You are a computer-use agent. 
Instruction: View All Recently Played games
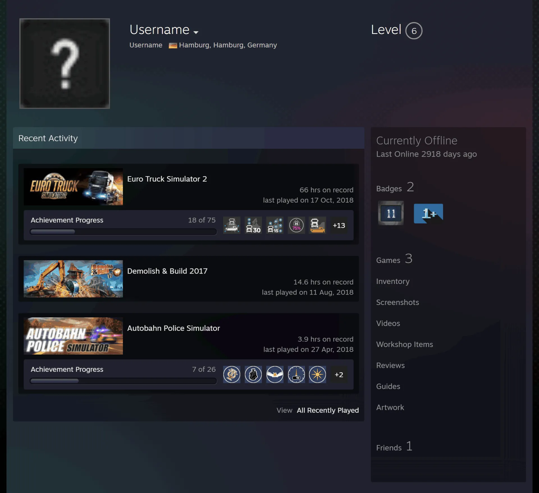pos(328,410)
